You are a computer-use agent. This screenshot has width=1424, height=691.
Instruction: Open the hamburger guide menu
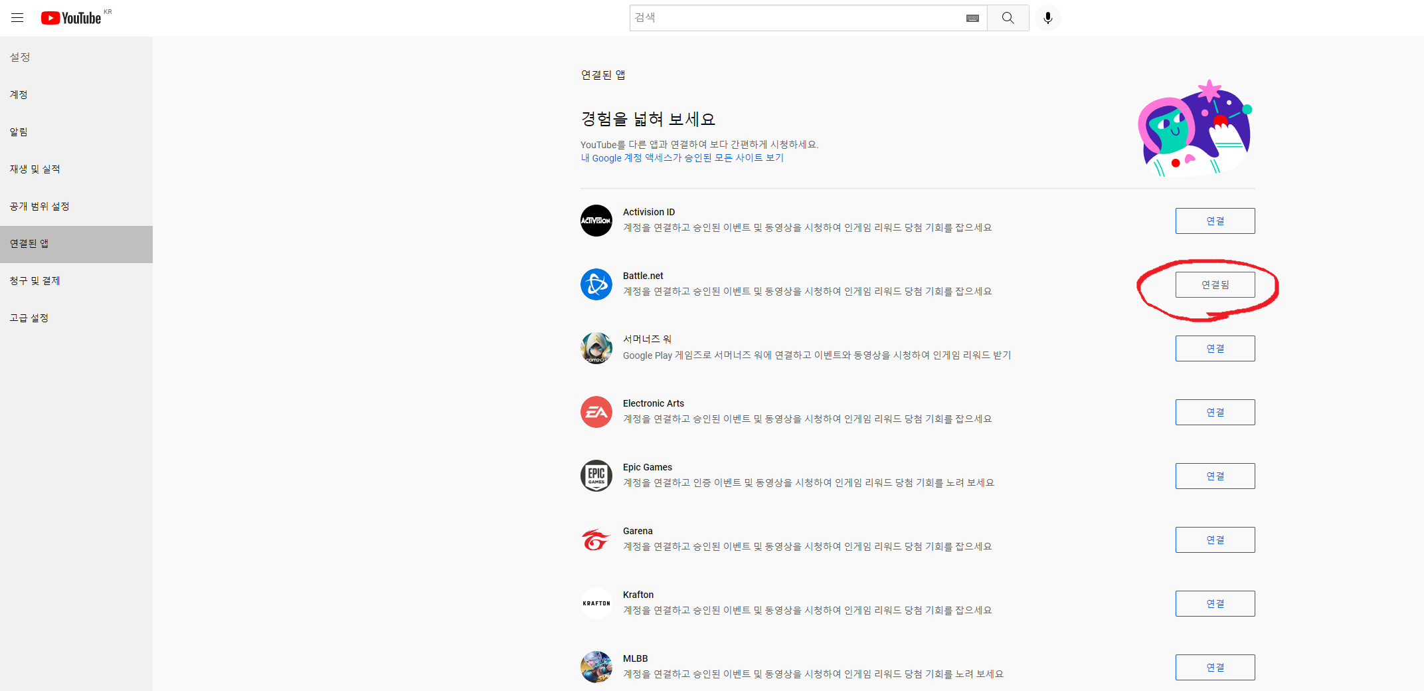click(17, 18)
